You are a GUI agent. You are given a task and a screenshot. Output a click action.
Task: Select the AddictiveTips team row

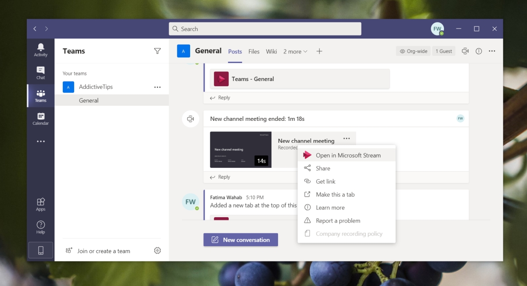[112, 87]
